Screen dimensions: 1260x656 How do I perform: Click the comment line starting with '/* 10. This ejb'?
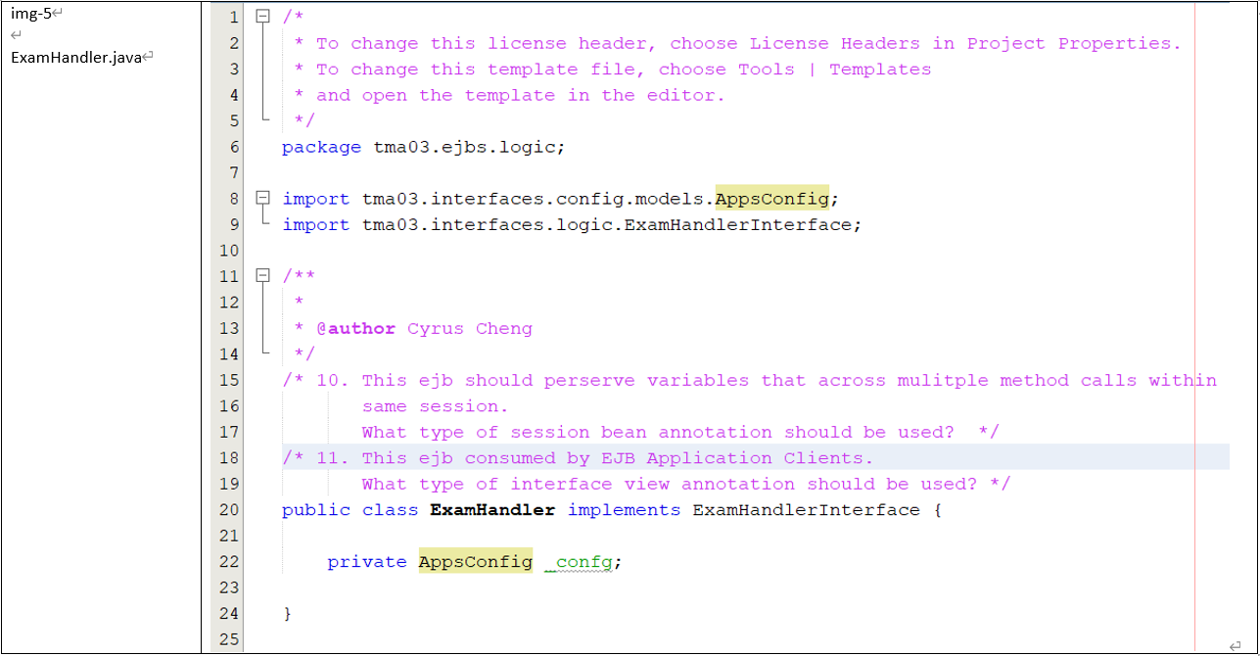pyautogui.click(x=749, y=381)
